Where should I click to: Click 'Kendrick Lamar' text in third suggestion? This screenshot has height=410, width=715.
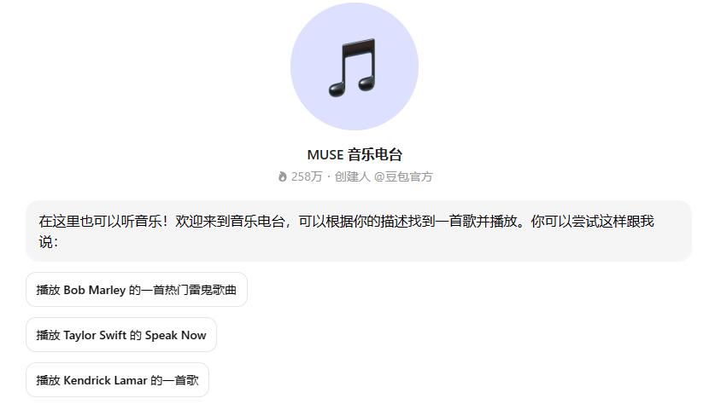point(105,380)
